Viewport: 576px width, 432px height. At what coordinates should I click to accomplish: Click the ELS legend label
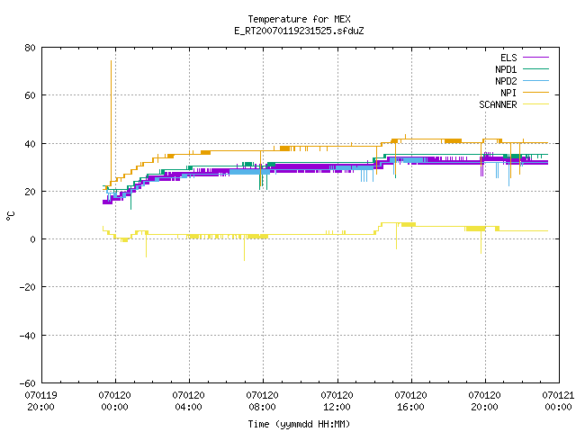(508, 58)
